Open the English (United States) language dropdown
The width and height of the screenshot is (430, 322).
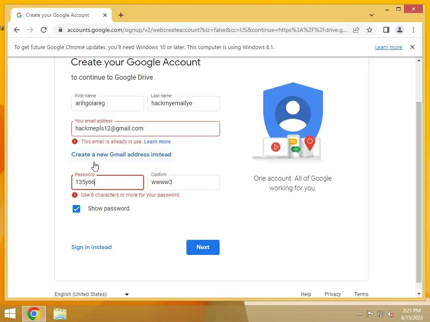pos(92,294)
